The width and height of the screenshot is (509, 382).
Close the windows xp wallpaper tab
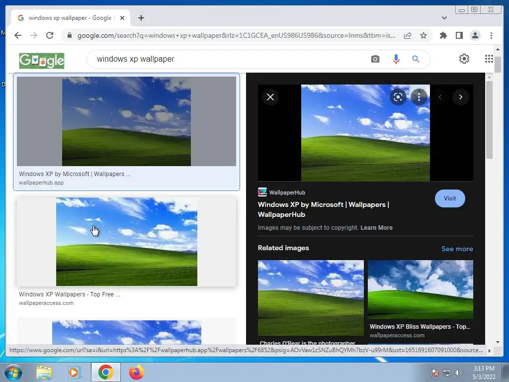tap(122, 18)
